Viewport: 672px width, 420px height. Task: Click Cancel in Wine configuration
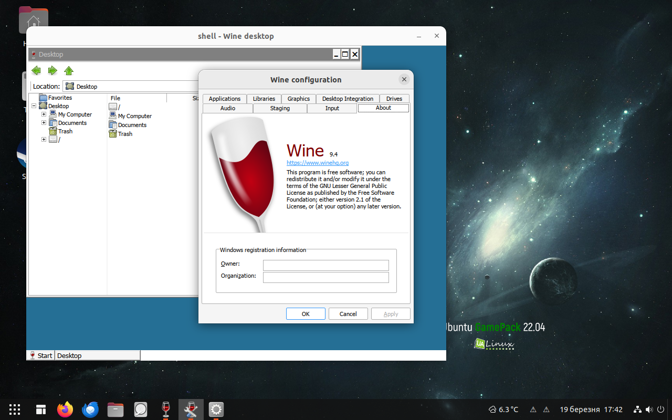[x=348, y=314]
